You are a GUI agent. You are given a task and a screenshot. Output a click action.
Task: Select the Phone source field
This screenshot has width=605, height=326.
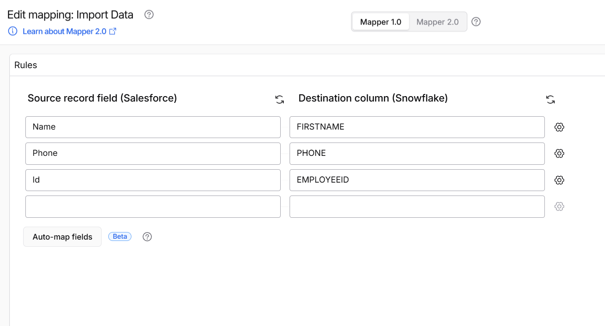pyautogui.click(x=153, y=154)
